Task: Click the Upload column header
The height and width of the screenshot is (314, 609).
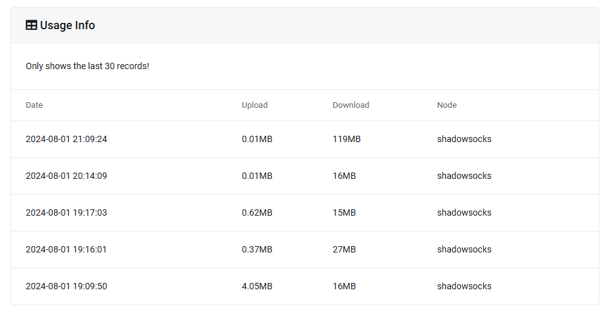Action: 255,105
